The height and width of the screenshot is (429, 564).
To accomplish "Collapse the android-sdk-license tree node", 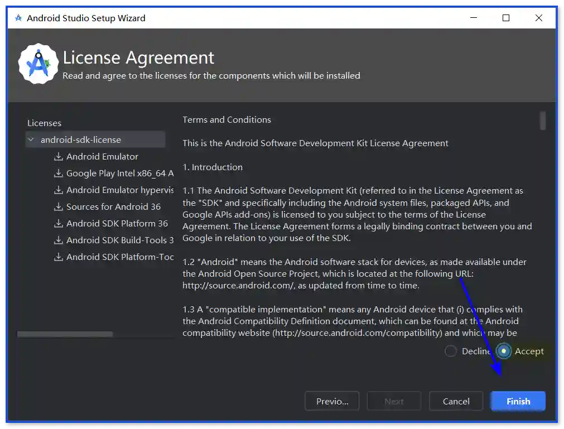I will (x=31, y=140).
